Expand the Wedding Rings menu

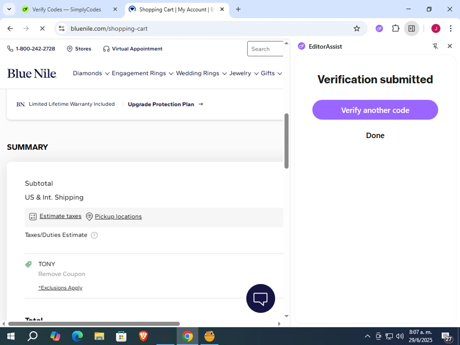[201, 73]
